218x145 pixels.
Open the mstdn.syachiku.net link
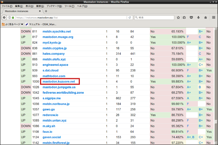point(57,31)
